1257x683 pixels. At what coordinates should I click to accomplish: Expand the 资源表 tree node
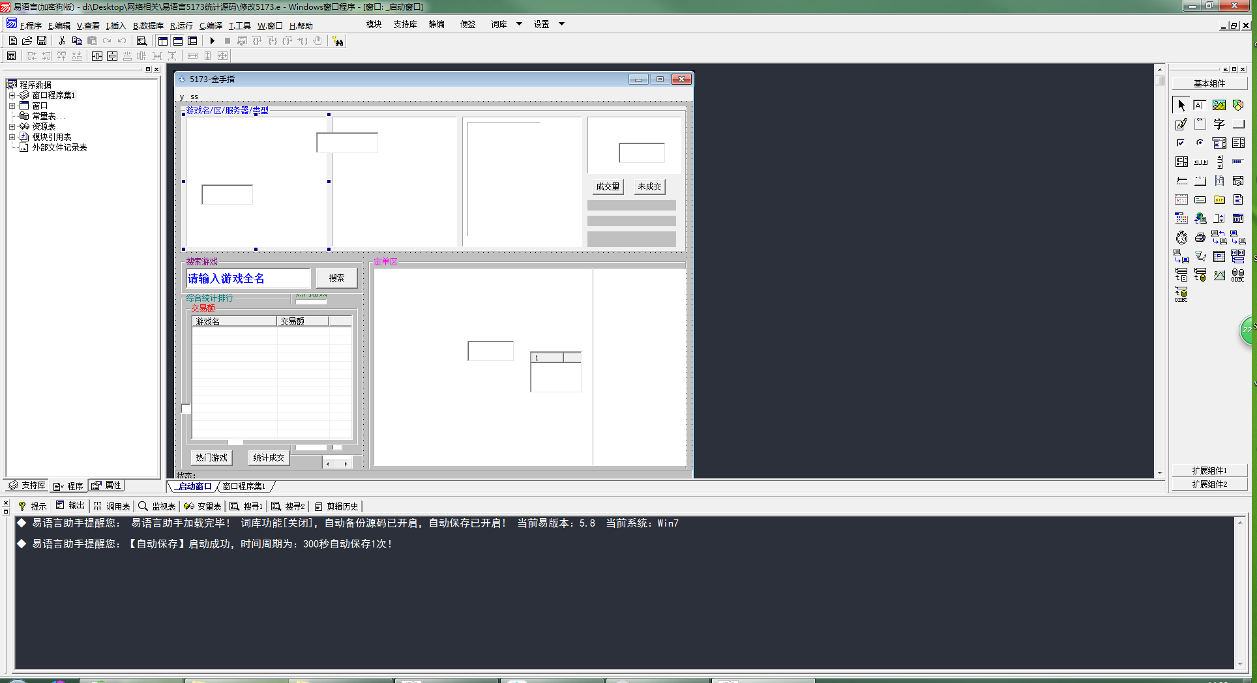coord(12,126)
